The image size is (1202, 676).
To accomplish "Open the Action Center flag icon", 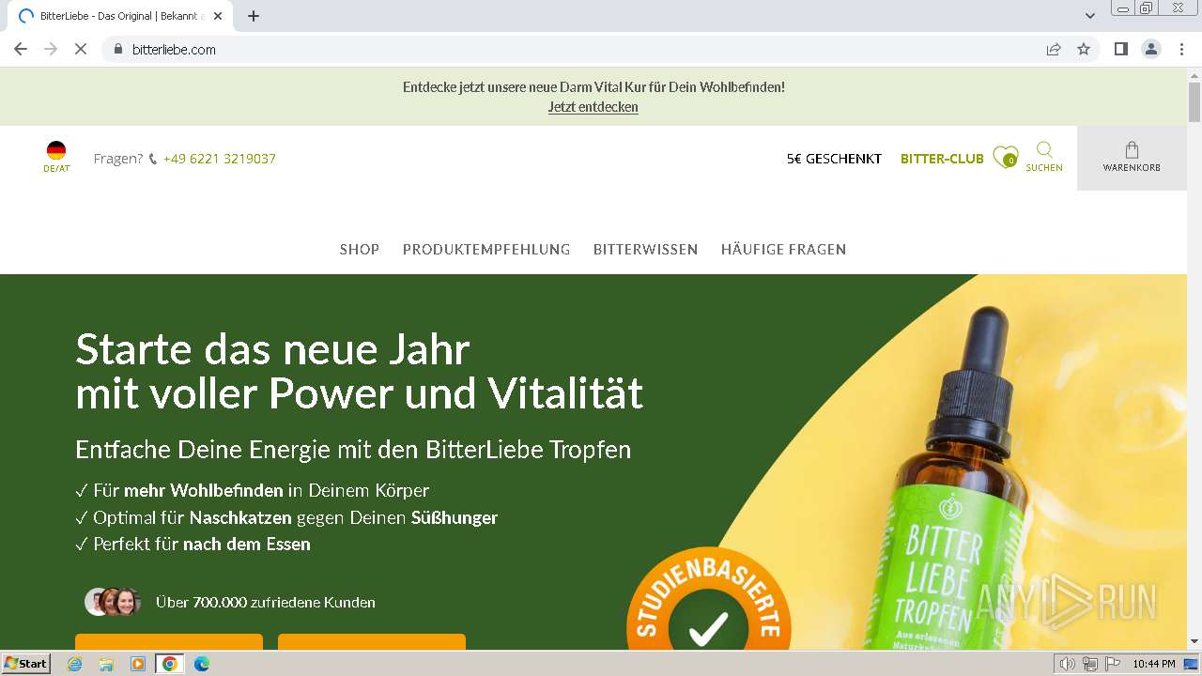I will 1111,664.
